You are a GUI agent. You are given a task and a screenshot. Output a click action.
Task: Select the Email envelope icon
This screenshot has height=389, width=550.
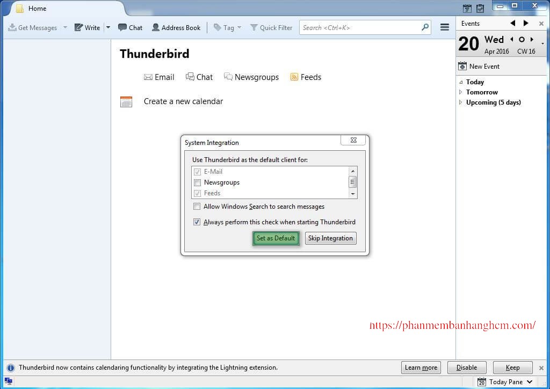pos(148,77)
